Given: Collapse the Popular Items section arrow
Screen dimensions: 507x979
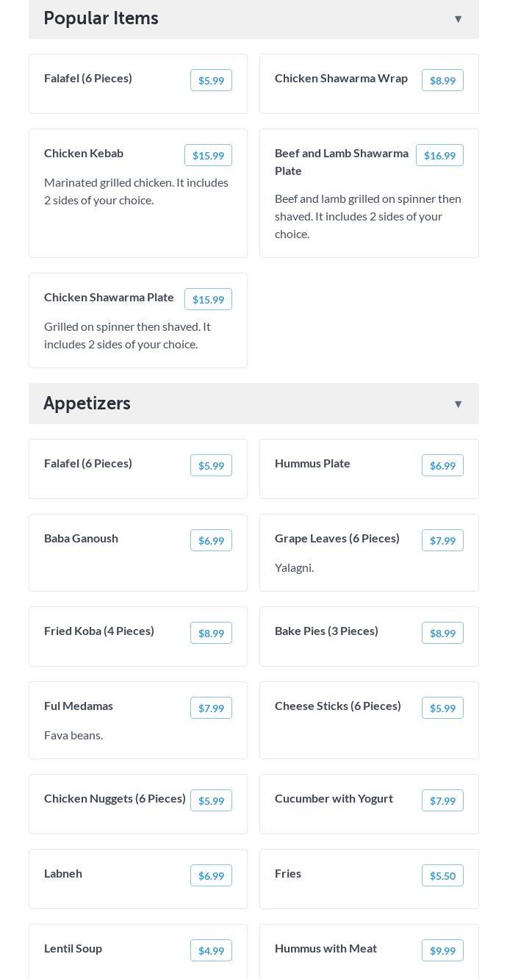Looking at the screenshot, I should tap(458, 19).
